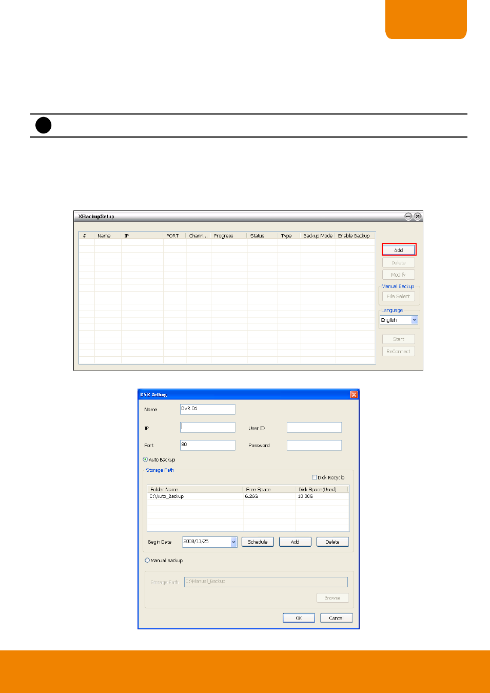Open the Language dropdown set to English
Viewport: 490px width, 693px height.
[399, 320]
